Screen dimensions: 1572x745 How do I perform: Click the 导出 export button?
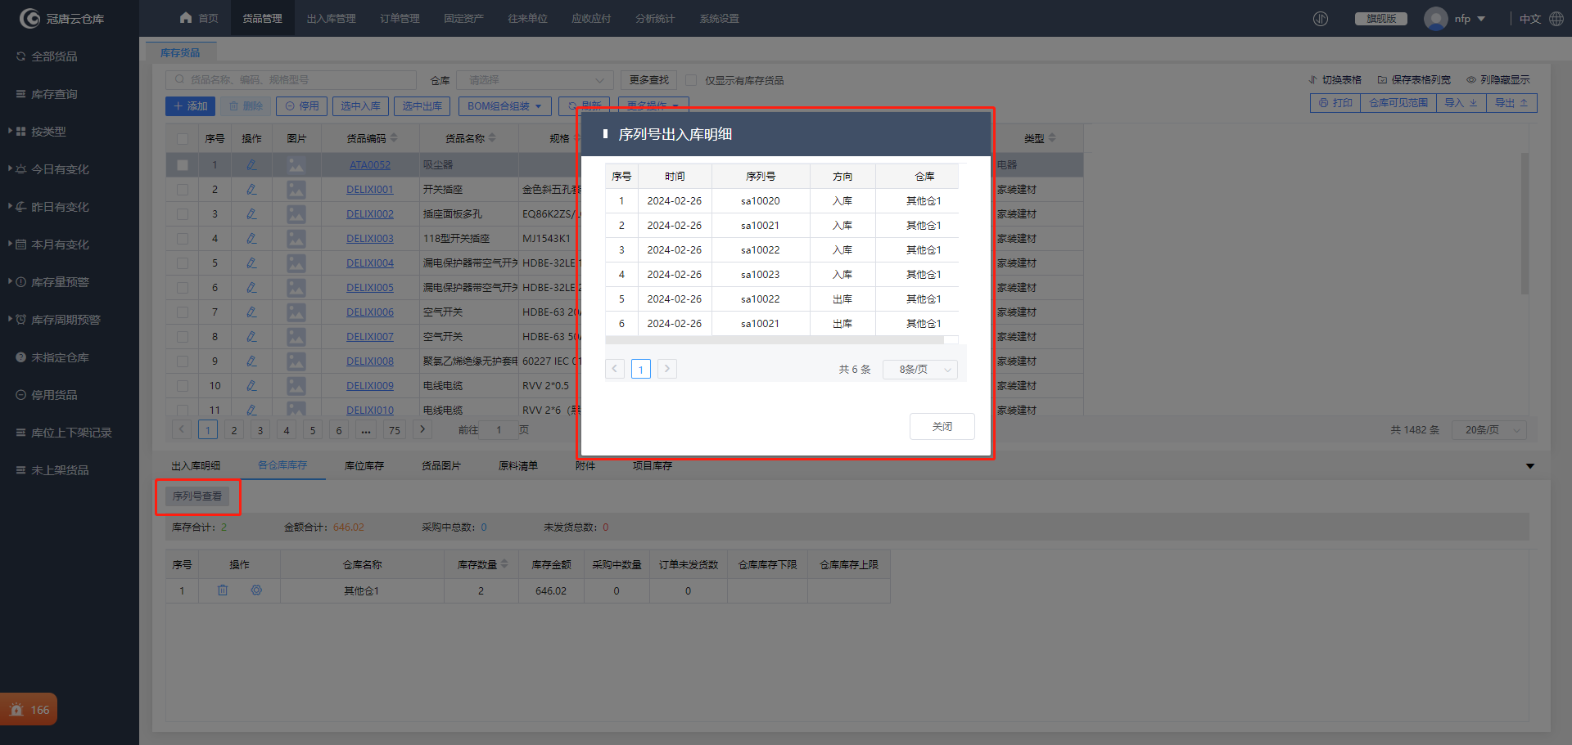1511,103
